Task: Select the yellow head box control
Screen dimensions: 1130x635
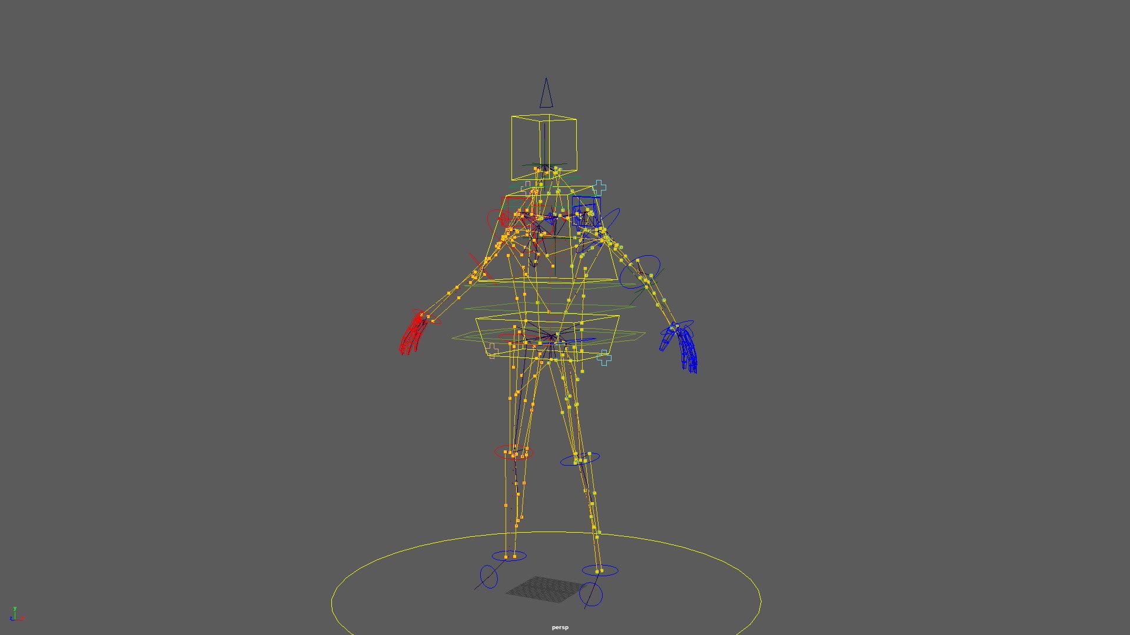Action: pyautogui.click(x=544, y=148)
